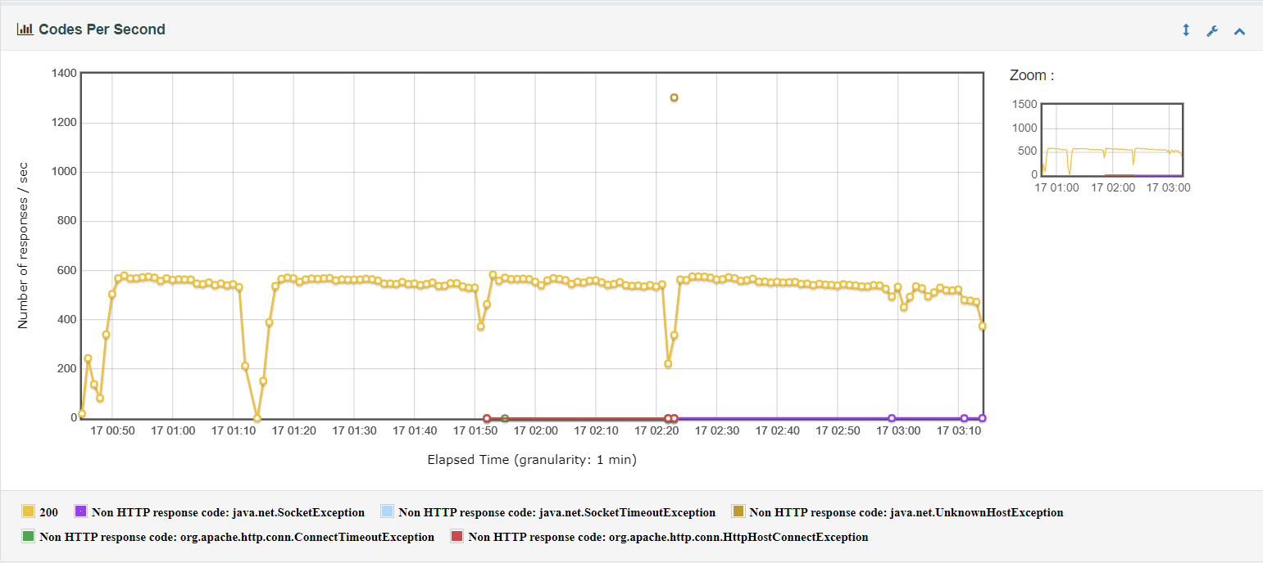Collapse the Codes Per Second panel with chevron
This screenshot has height=563, width=1263.
1239,31
